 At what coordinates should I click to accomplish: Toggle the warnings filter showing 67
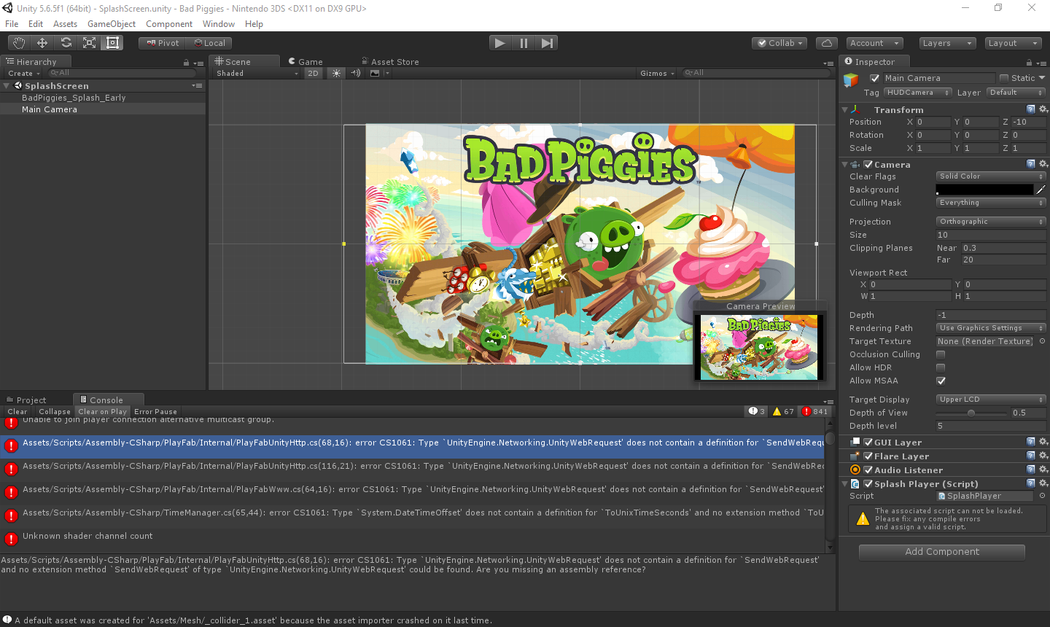(x=783, y=411)
